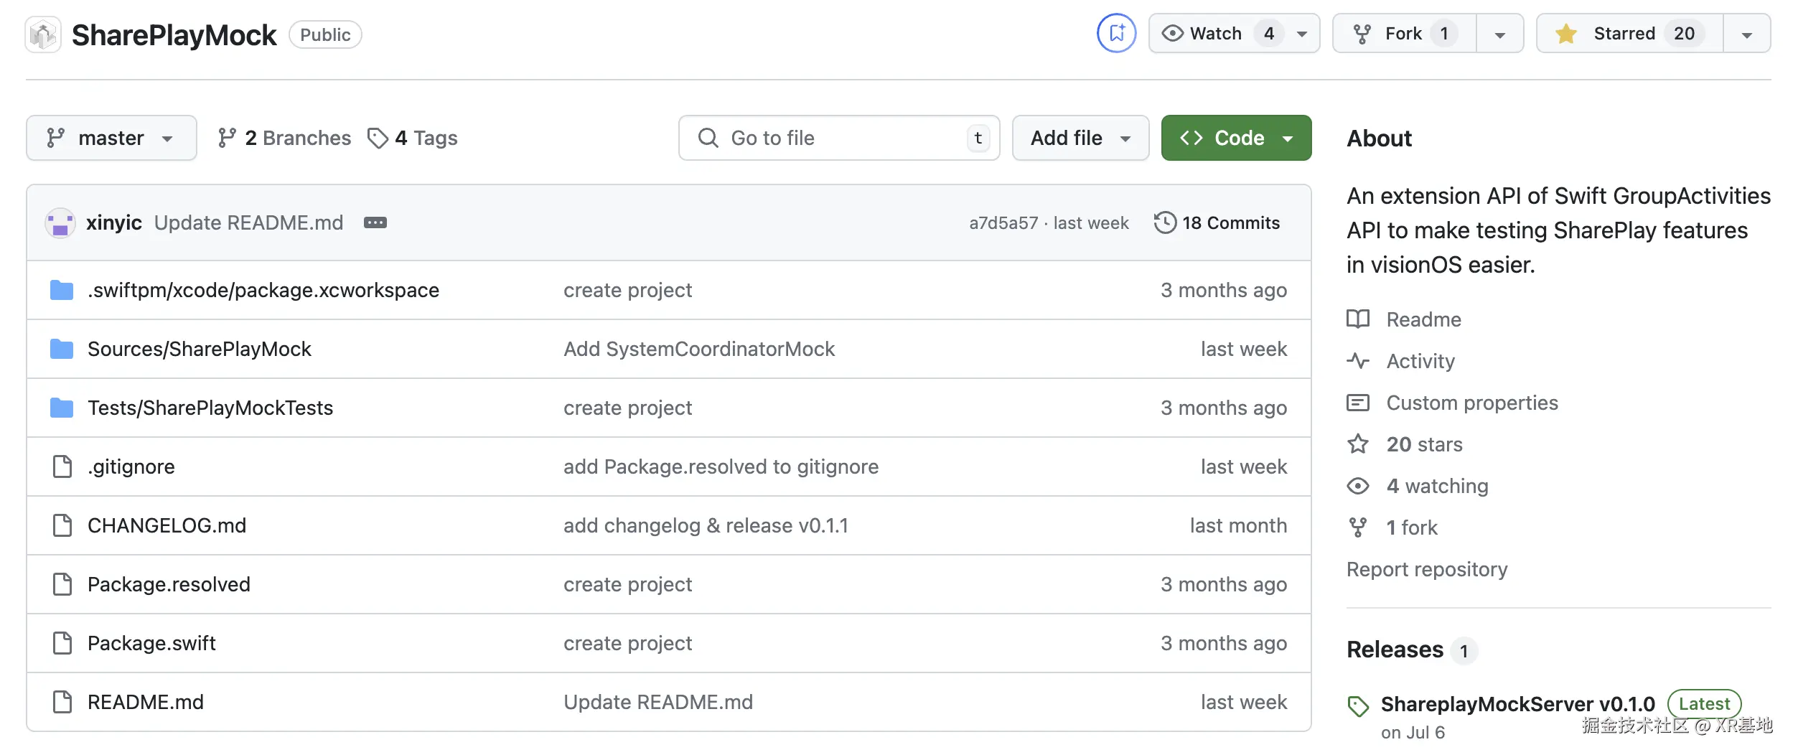Click the release tag icon beside ShareplayMockServer
Viewport: 1793px width, 755px height.
(1358, 706)
